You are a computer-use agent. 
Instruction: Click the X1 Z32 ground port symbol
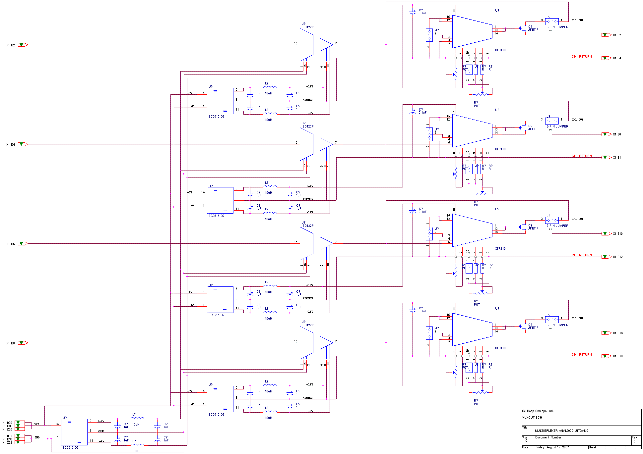pos(19,442)
